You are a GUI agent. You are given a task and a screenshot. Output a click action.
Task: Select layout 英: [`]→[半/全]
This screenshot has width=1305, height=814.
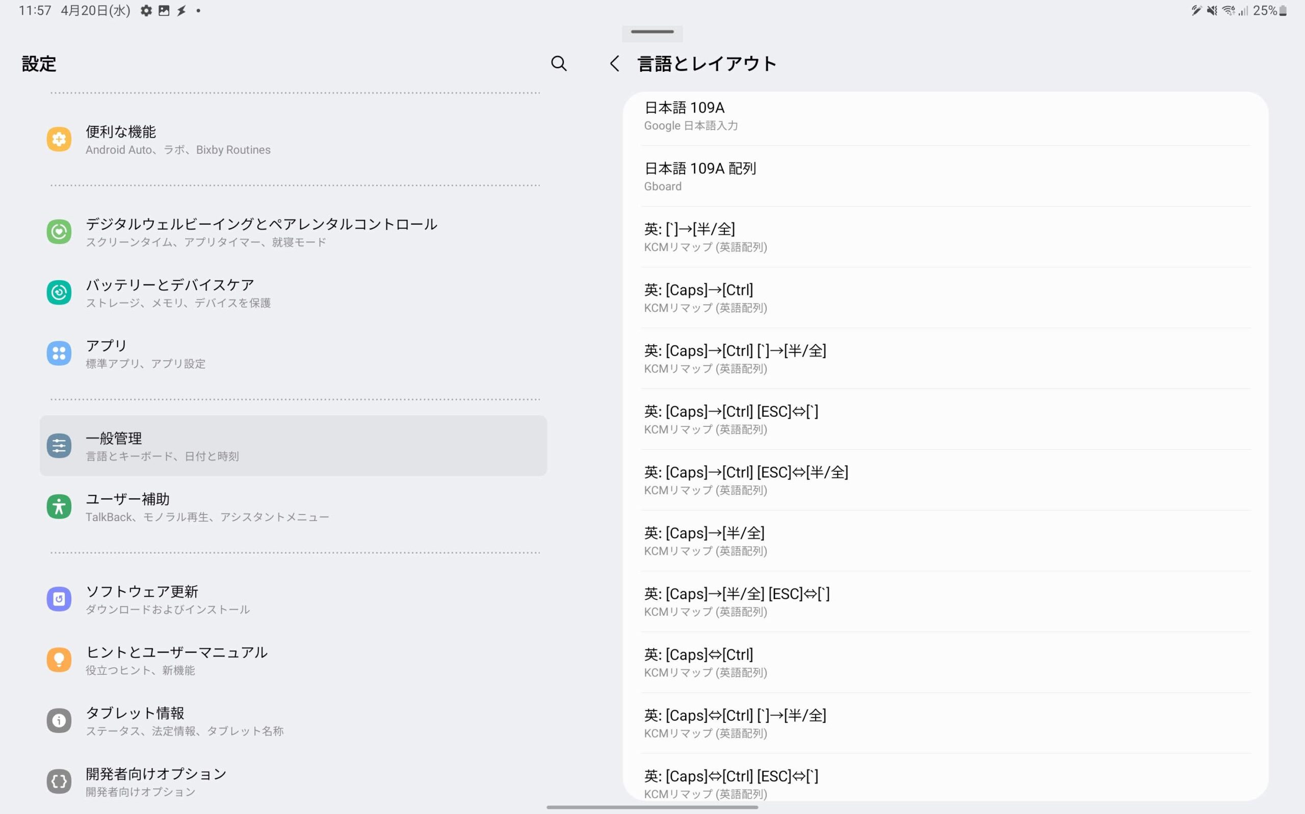tap(945, 237)
